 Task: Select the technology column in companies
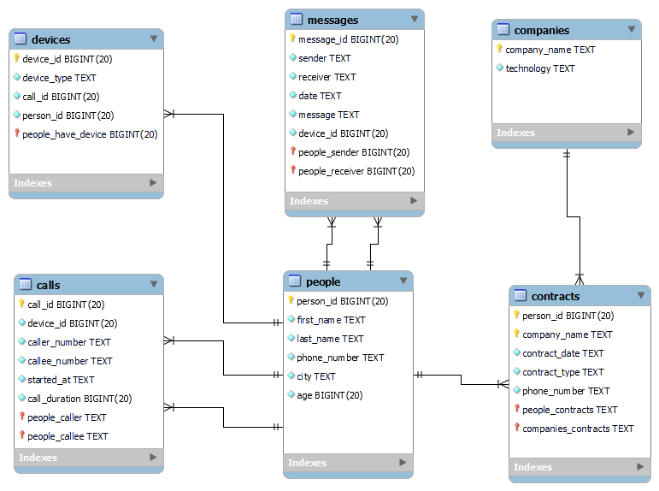539,68
